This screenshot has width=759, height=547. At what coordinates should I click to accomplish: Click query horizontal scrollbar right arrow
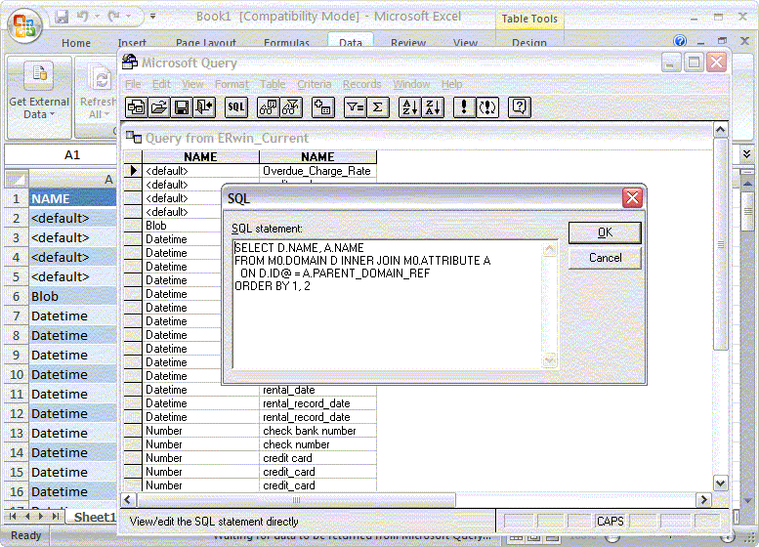click(703, 499)
